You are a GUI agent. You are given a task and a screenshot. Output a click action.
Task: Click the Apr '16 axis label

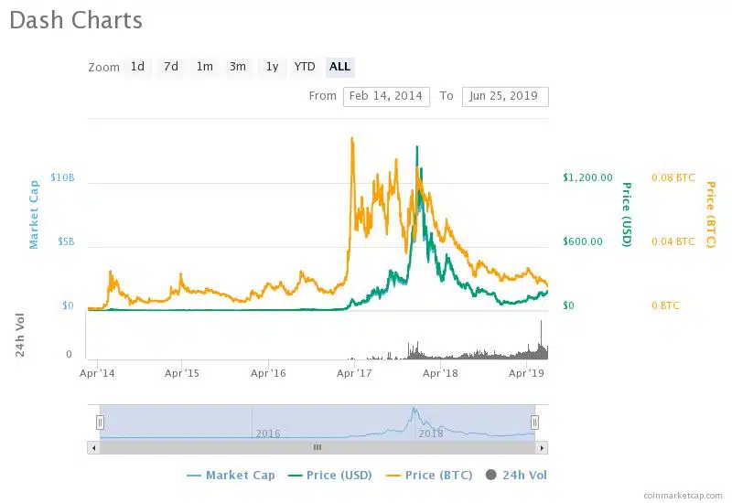(x=268, y=373)
